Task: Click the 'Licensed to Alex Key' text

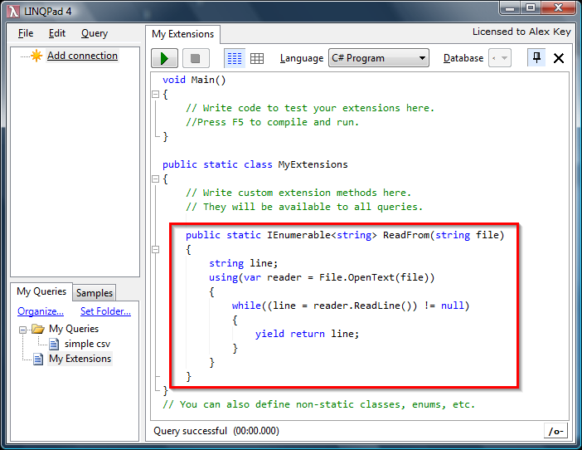Action: click(521, 32)
